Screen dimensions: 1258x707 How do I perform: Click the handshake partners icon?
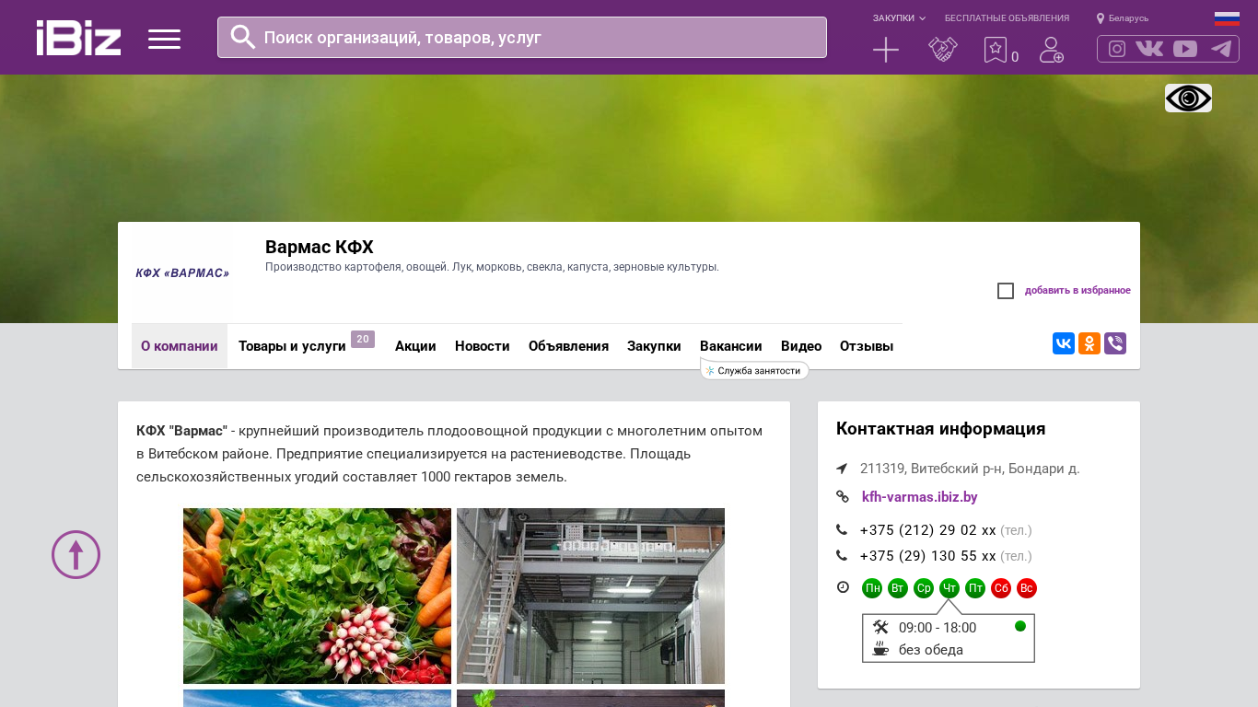click(x=942, y=50)
